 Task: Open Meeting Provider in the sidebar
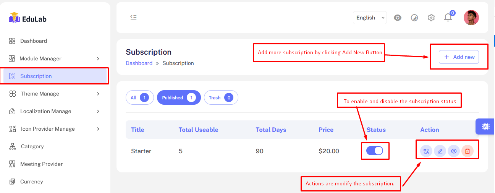click(x=41, y=164)
